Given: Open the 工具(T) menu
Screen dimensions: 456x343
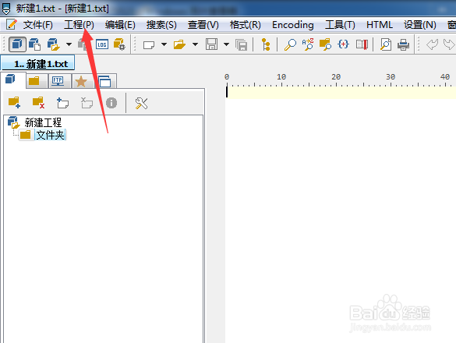Looking at the screenshot, I should tap(340, 25).
